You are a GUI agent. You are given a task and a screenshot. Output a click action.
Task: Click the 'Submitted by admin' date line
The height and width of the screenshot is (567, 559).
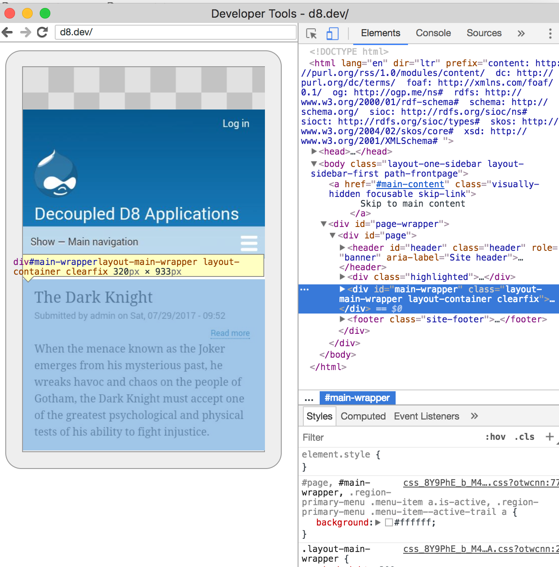pyautogui.click(x=130, y=316)
